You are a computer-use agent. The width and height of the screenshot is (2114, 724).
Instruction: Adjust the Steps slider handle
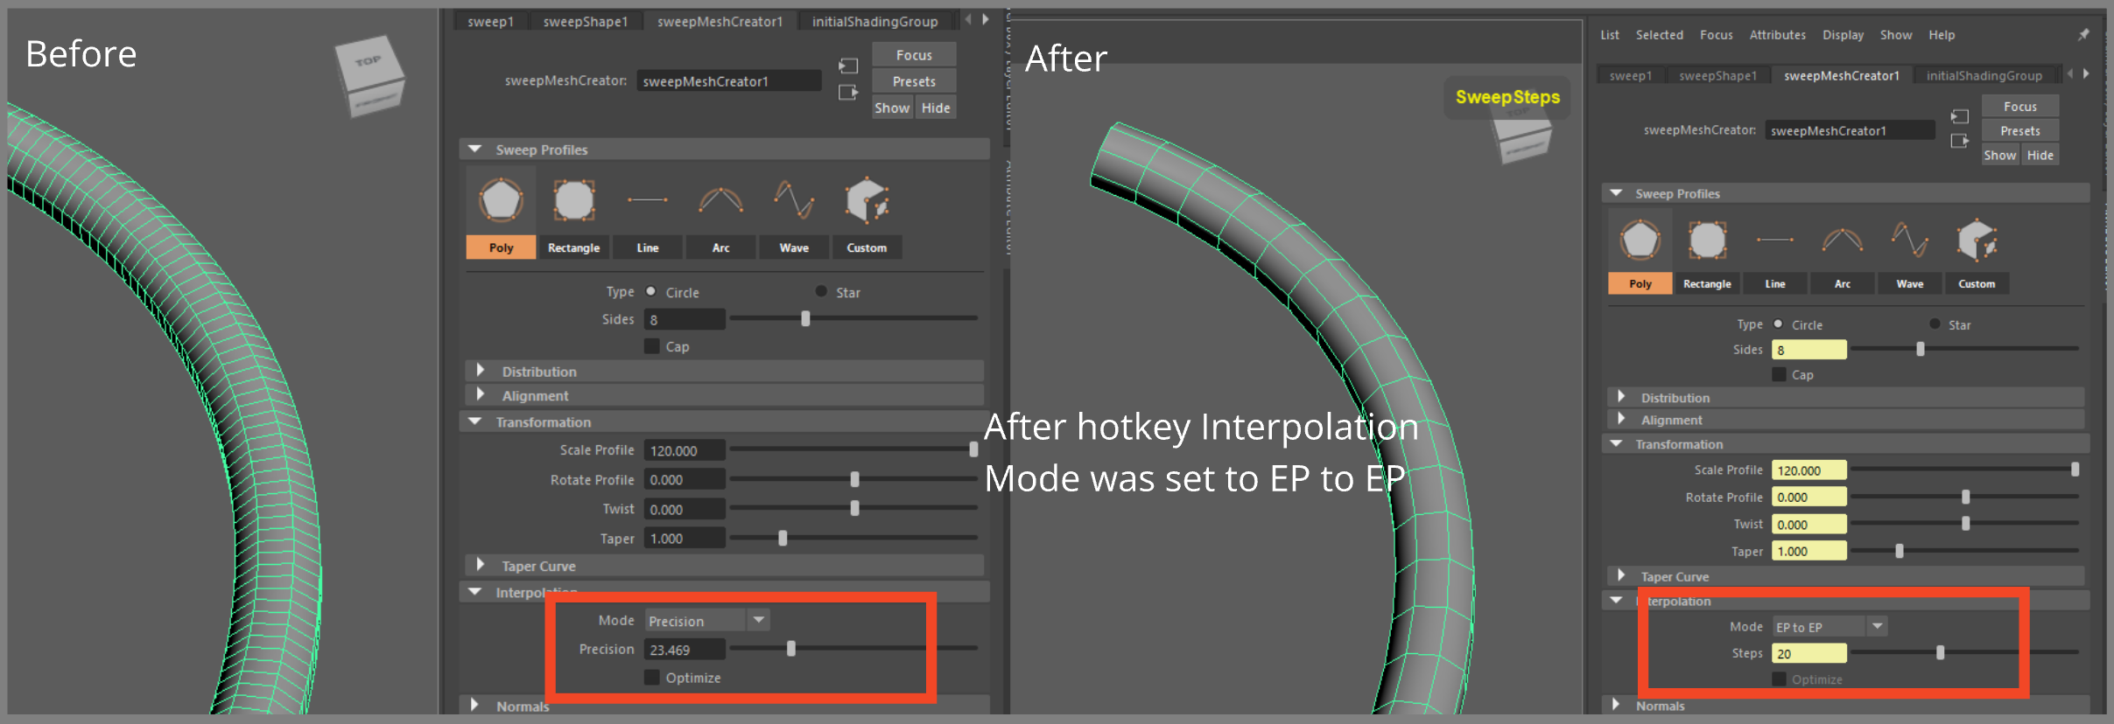1941,652
